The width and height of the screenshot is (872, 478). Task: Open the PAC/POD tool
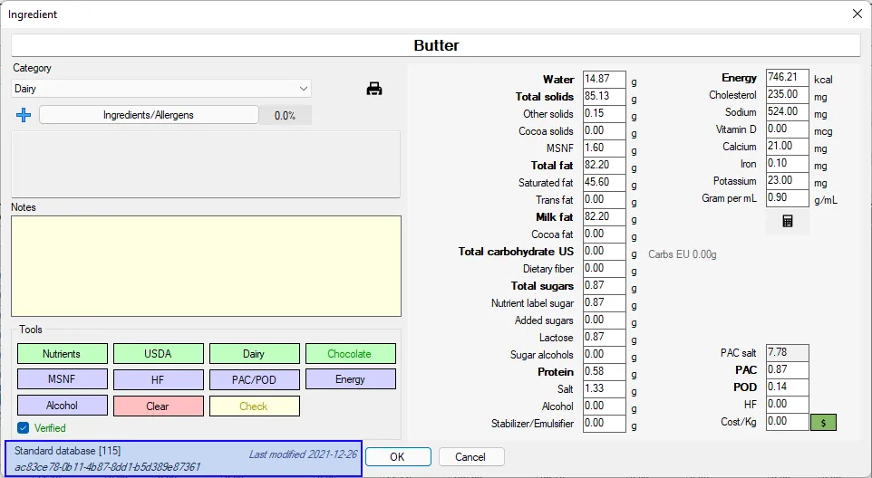(254, 379)
